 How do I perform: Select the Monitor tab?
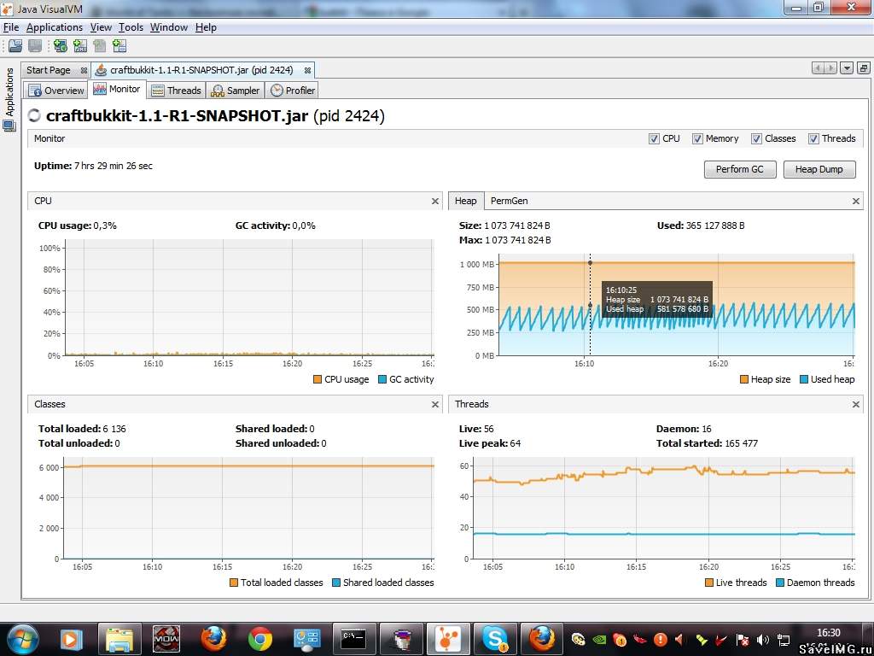(x=117, y=89)
